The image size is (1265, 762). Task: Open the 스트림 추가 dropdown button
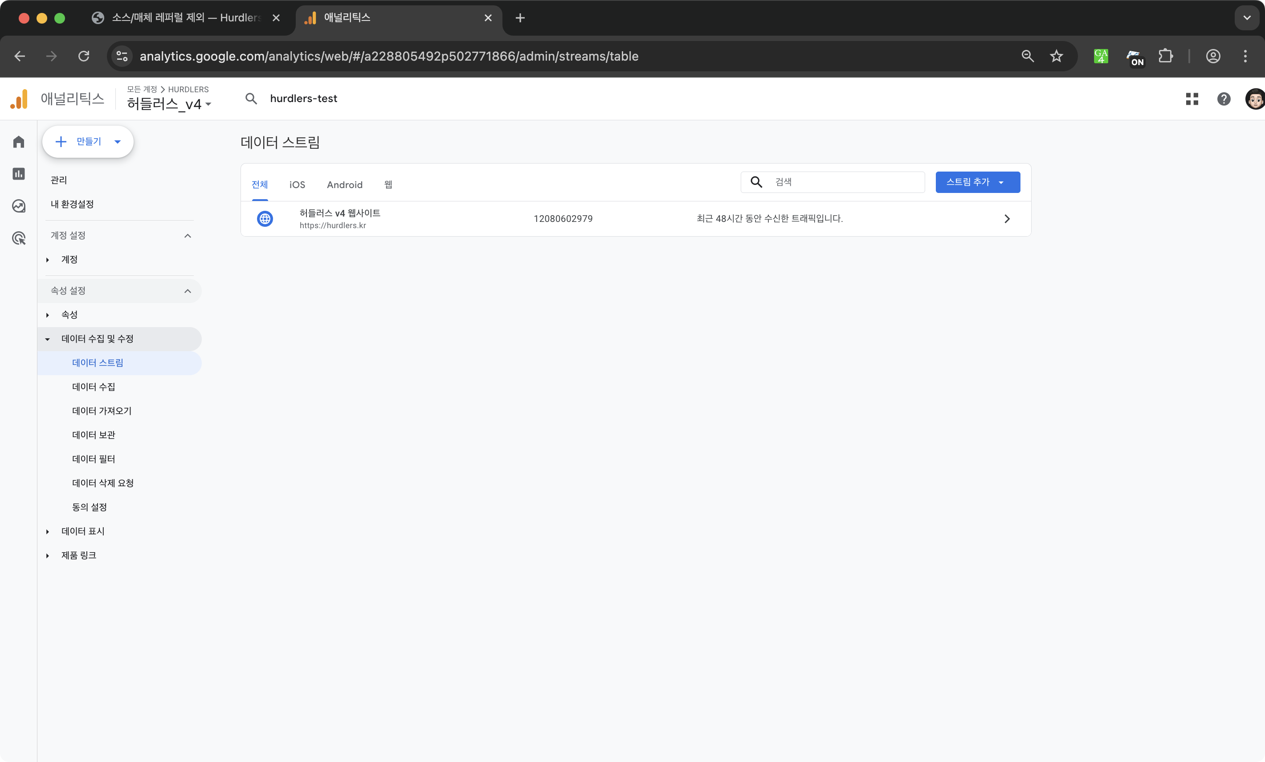coord(978,182)
